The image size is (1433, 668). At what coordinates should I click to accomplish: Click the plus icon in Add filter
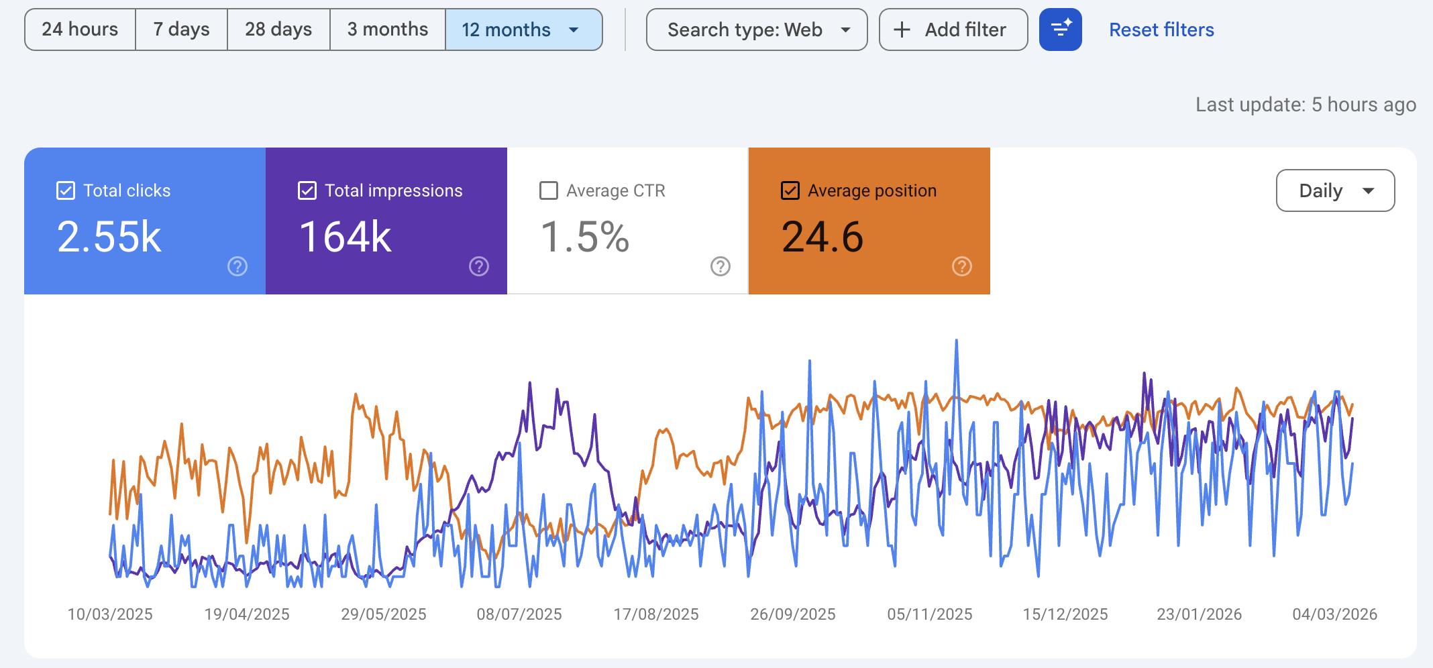coord(902,30)
